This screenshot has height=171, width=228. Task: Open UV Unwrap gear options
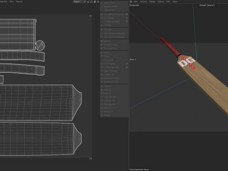click(127, 18)
